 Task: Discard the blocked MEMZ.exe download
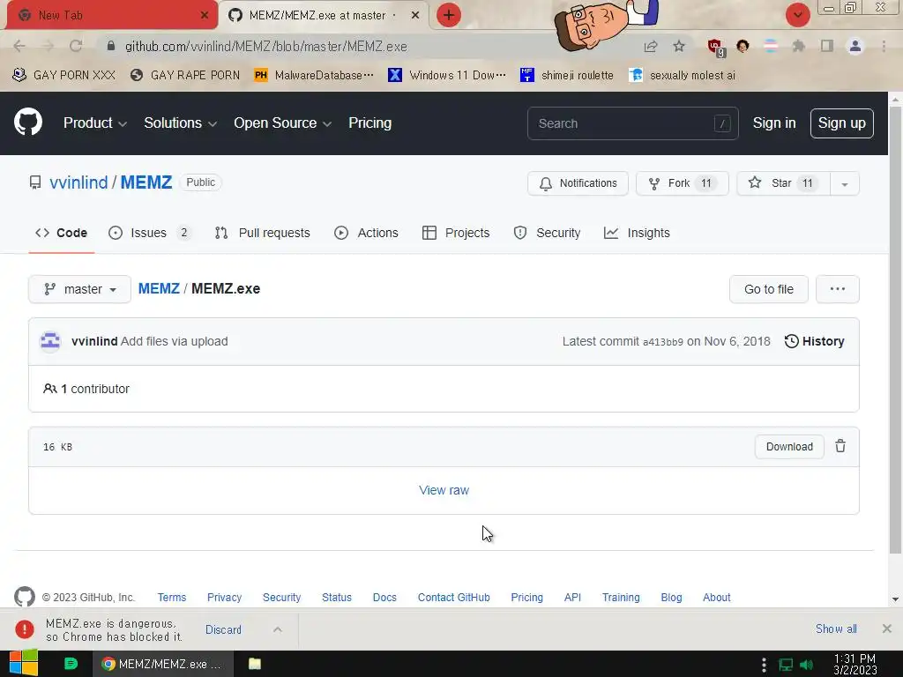(x=223, y=629)
